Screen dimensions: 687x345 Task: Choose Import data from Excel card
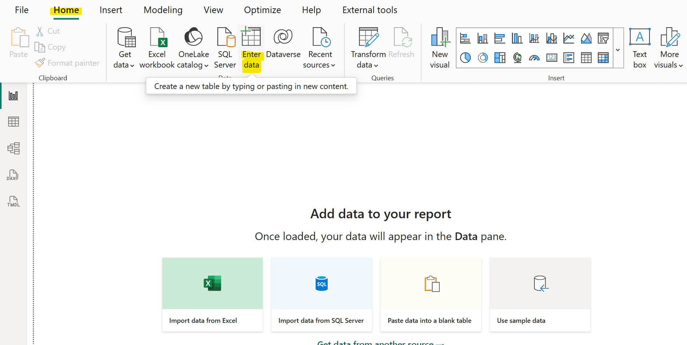[x=212, y=294]
